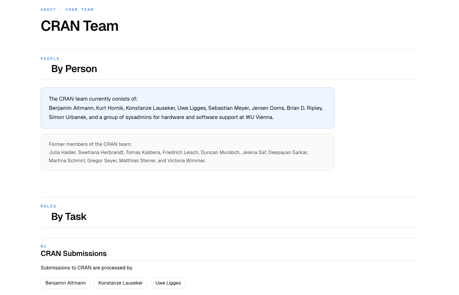The width and height of the screenshot is (459, 295).
Task: Click the name Deepayan Sarkar
Action: coord(288,152)
